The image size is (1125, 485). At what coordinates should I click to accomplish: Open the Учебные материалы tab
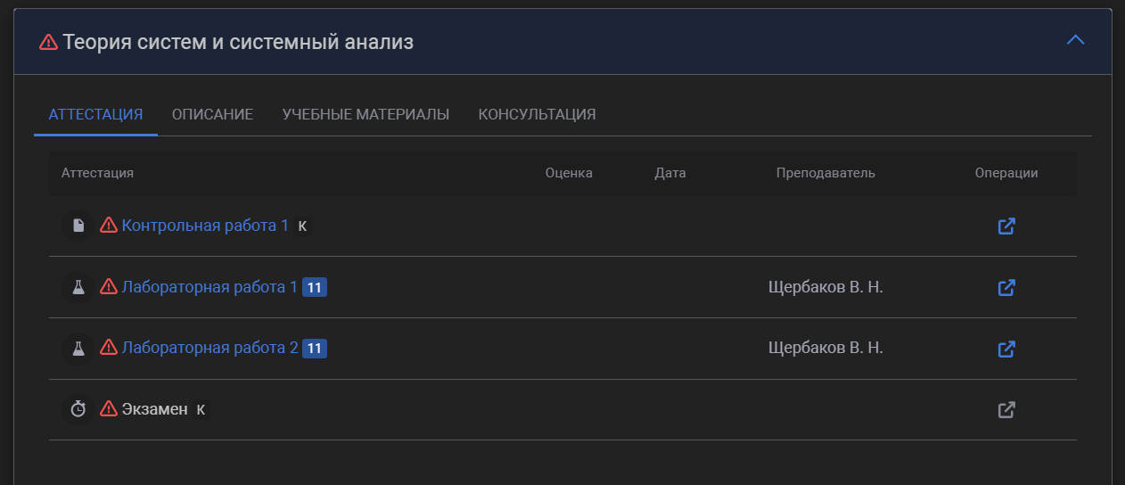coord(365,114)
